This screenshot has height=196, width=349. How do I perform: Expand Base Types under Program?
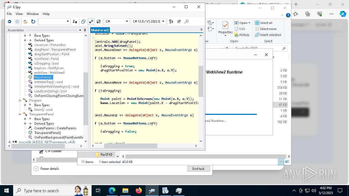point(25,105)
